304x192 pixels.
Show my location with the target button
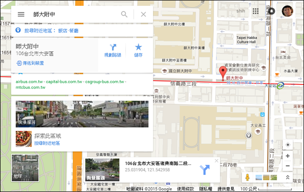click(x=288, y=145)
